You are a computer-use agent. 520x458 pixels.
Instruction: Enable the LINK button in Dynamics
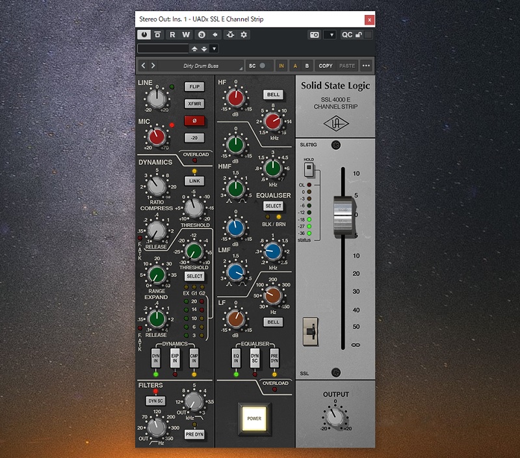point(193,180)
